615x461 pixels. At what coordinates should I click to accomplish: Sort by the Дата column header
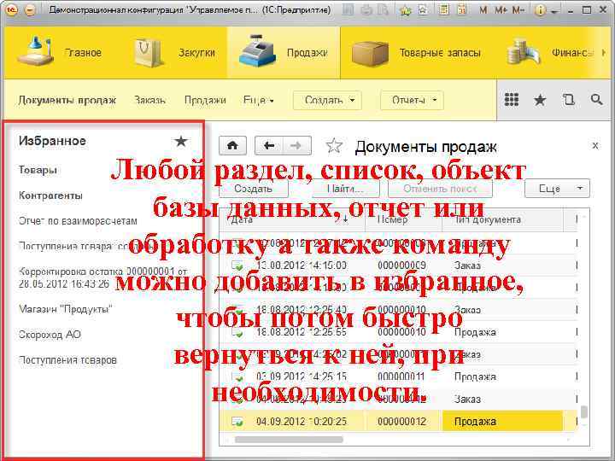tap(292, 220)
